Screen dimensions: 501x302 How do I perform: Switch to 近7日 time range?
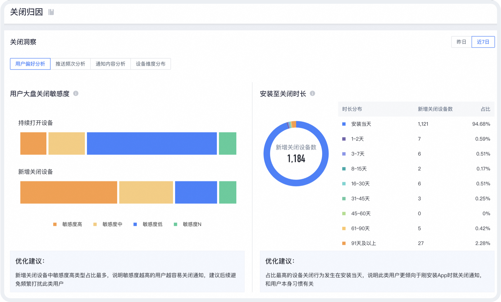click(x=483, y=42)
